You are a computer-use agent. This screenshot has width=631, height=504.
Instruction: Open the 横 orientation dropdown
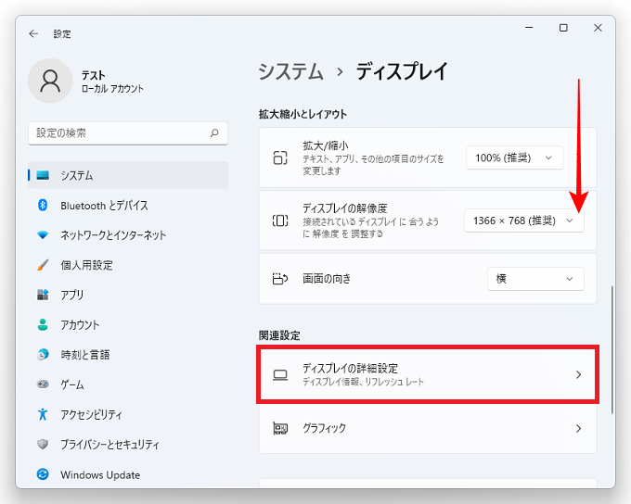point(535,279)
